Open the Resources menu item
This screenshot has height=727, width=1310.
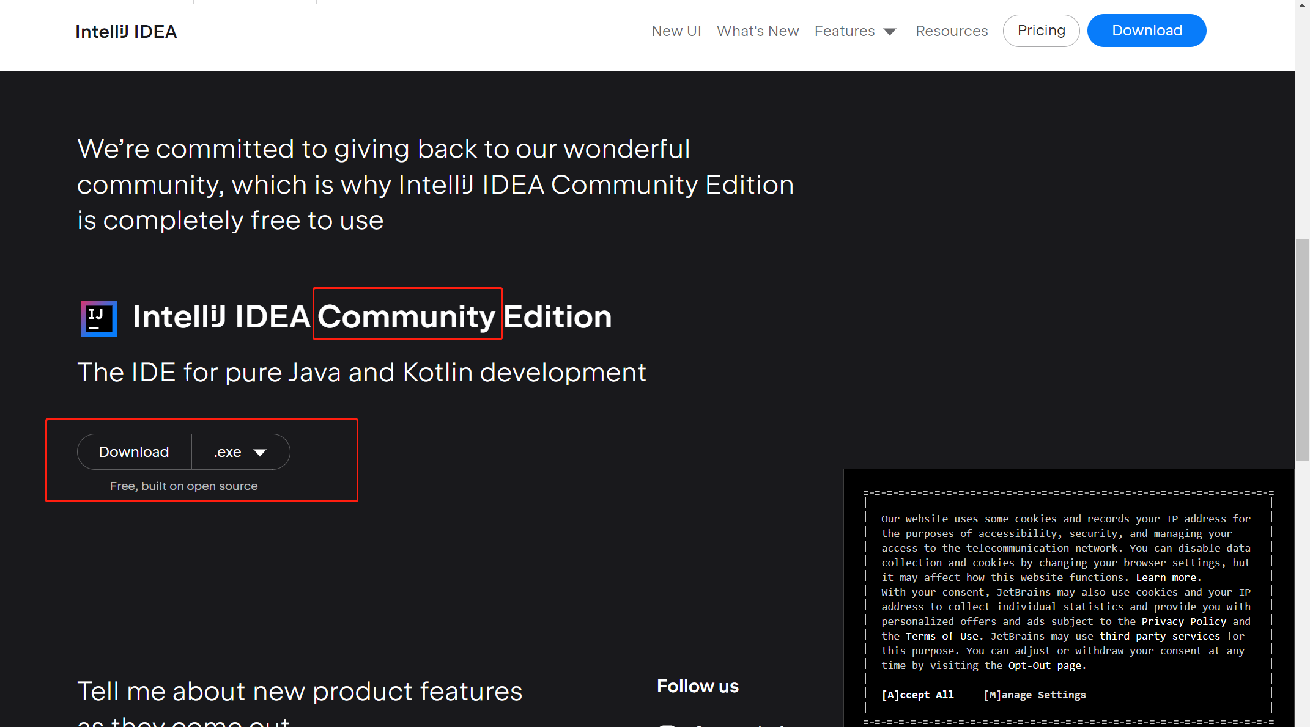click(951, 31)
